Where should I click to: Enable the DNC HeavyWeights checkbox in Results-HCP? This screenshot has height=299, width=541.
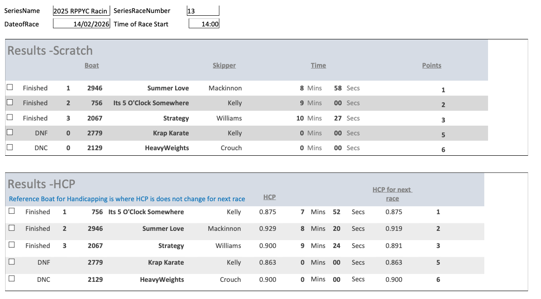tap(12, 279)
